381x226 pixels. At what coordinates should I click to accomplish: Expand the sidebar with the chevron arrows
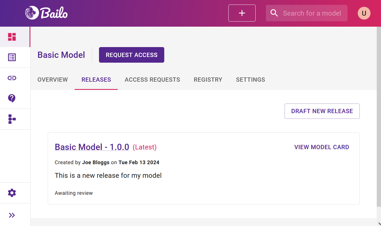(x=12, y=215)
